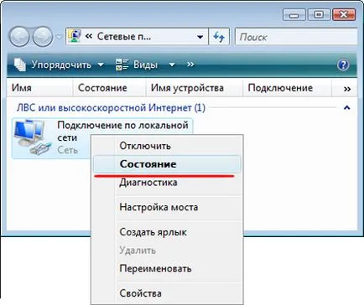Maximize the network connections window
Image resolution: width=364 pixels, height=305 pixels.
[x=319, y=14]
